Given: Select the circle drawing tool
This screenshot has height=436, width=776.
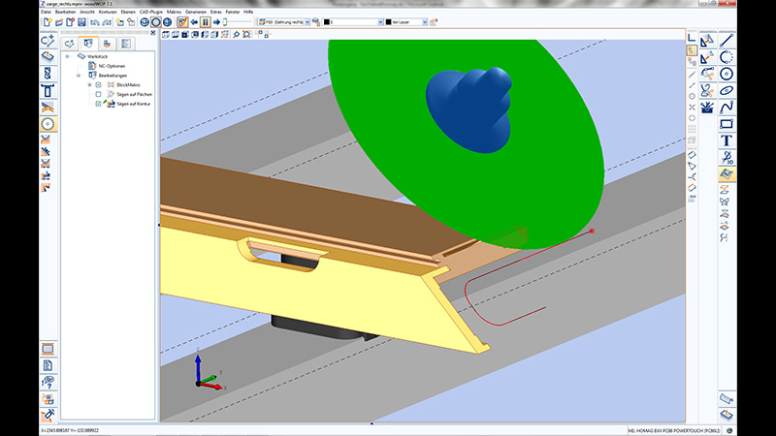Looking at the screenshot, I should tap(727, 75).
